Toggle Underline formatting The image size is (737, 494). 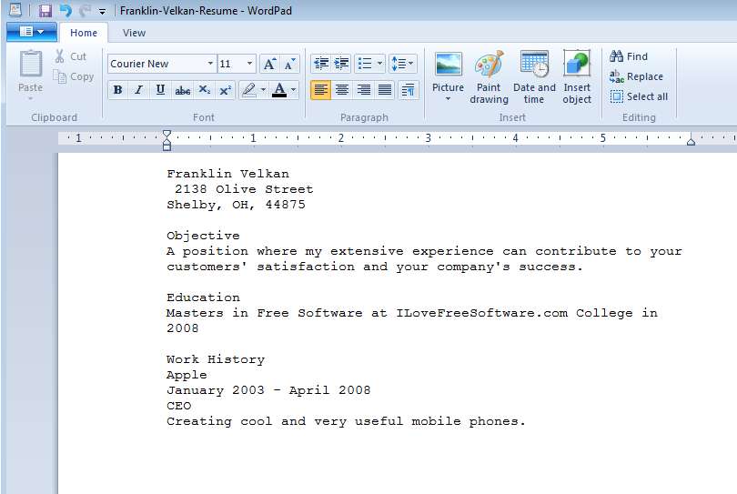(x=160, y=90)
